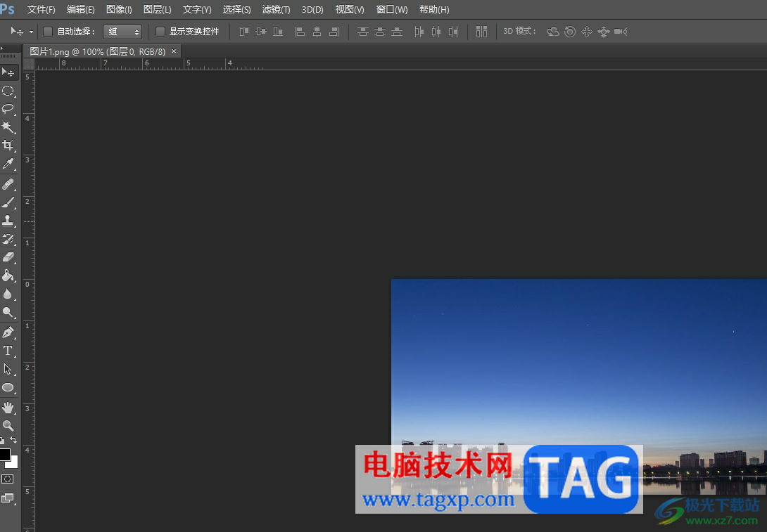The width and height of the screenshot is (767, 532).
Task: Select the Zoom tool
Action: coord(8,425)
